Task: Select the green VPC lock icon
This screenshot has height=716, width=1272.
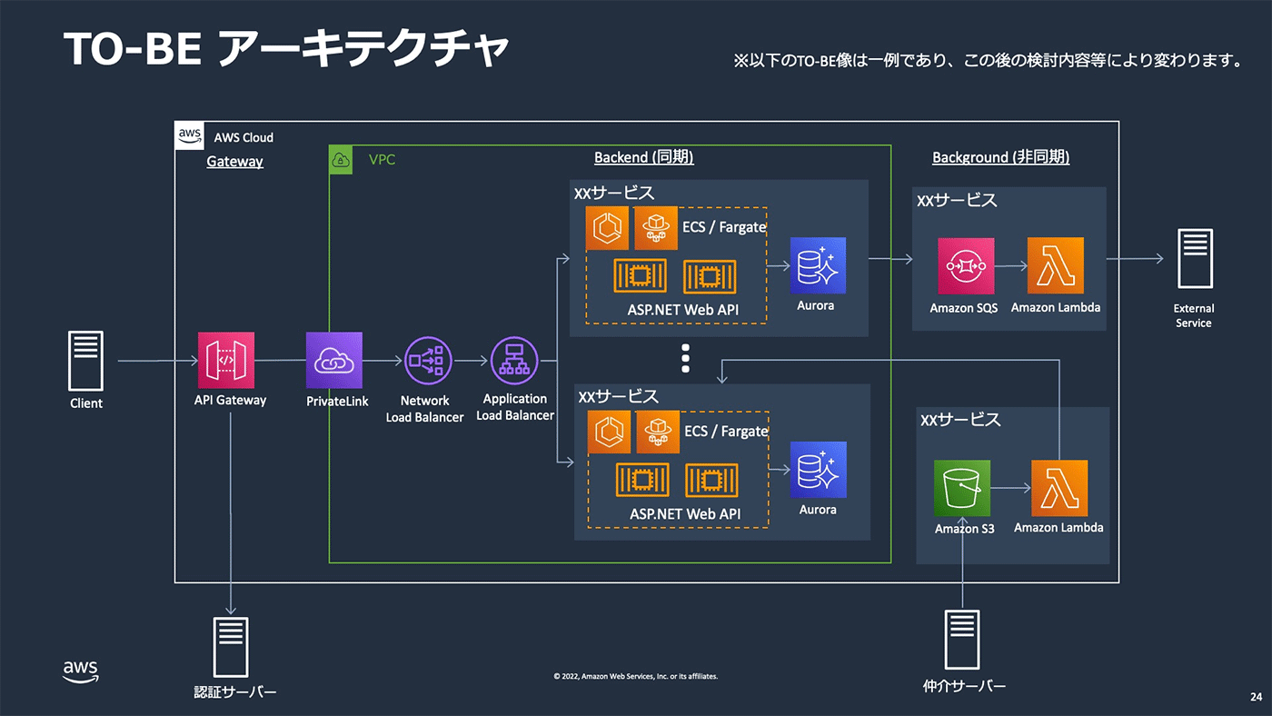Action: click(x=341, y=160)
